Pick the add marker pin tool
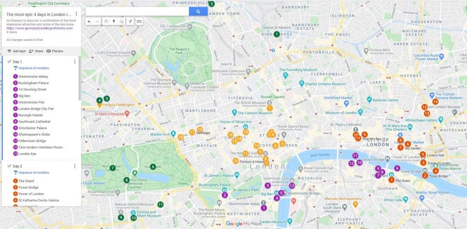The height and width of the screenshot is (229, 467). pyautogui.click(x=114, y=21)
